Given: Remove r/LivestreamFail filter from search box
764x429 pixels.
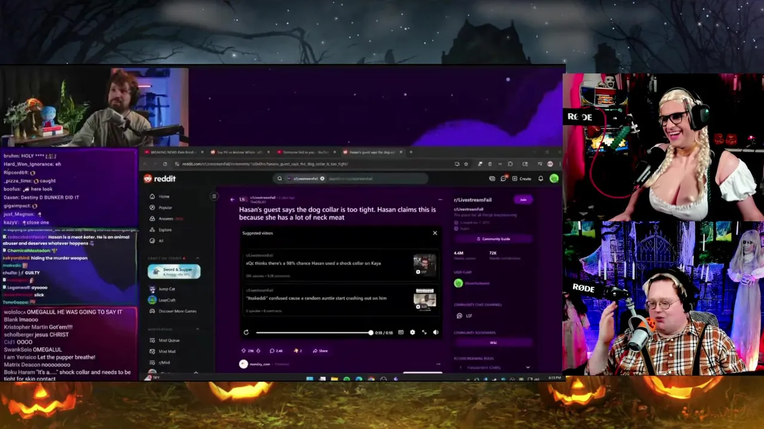Looking at the screenshot, I should pos(322,179).
